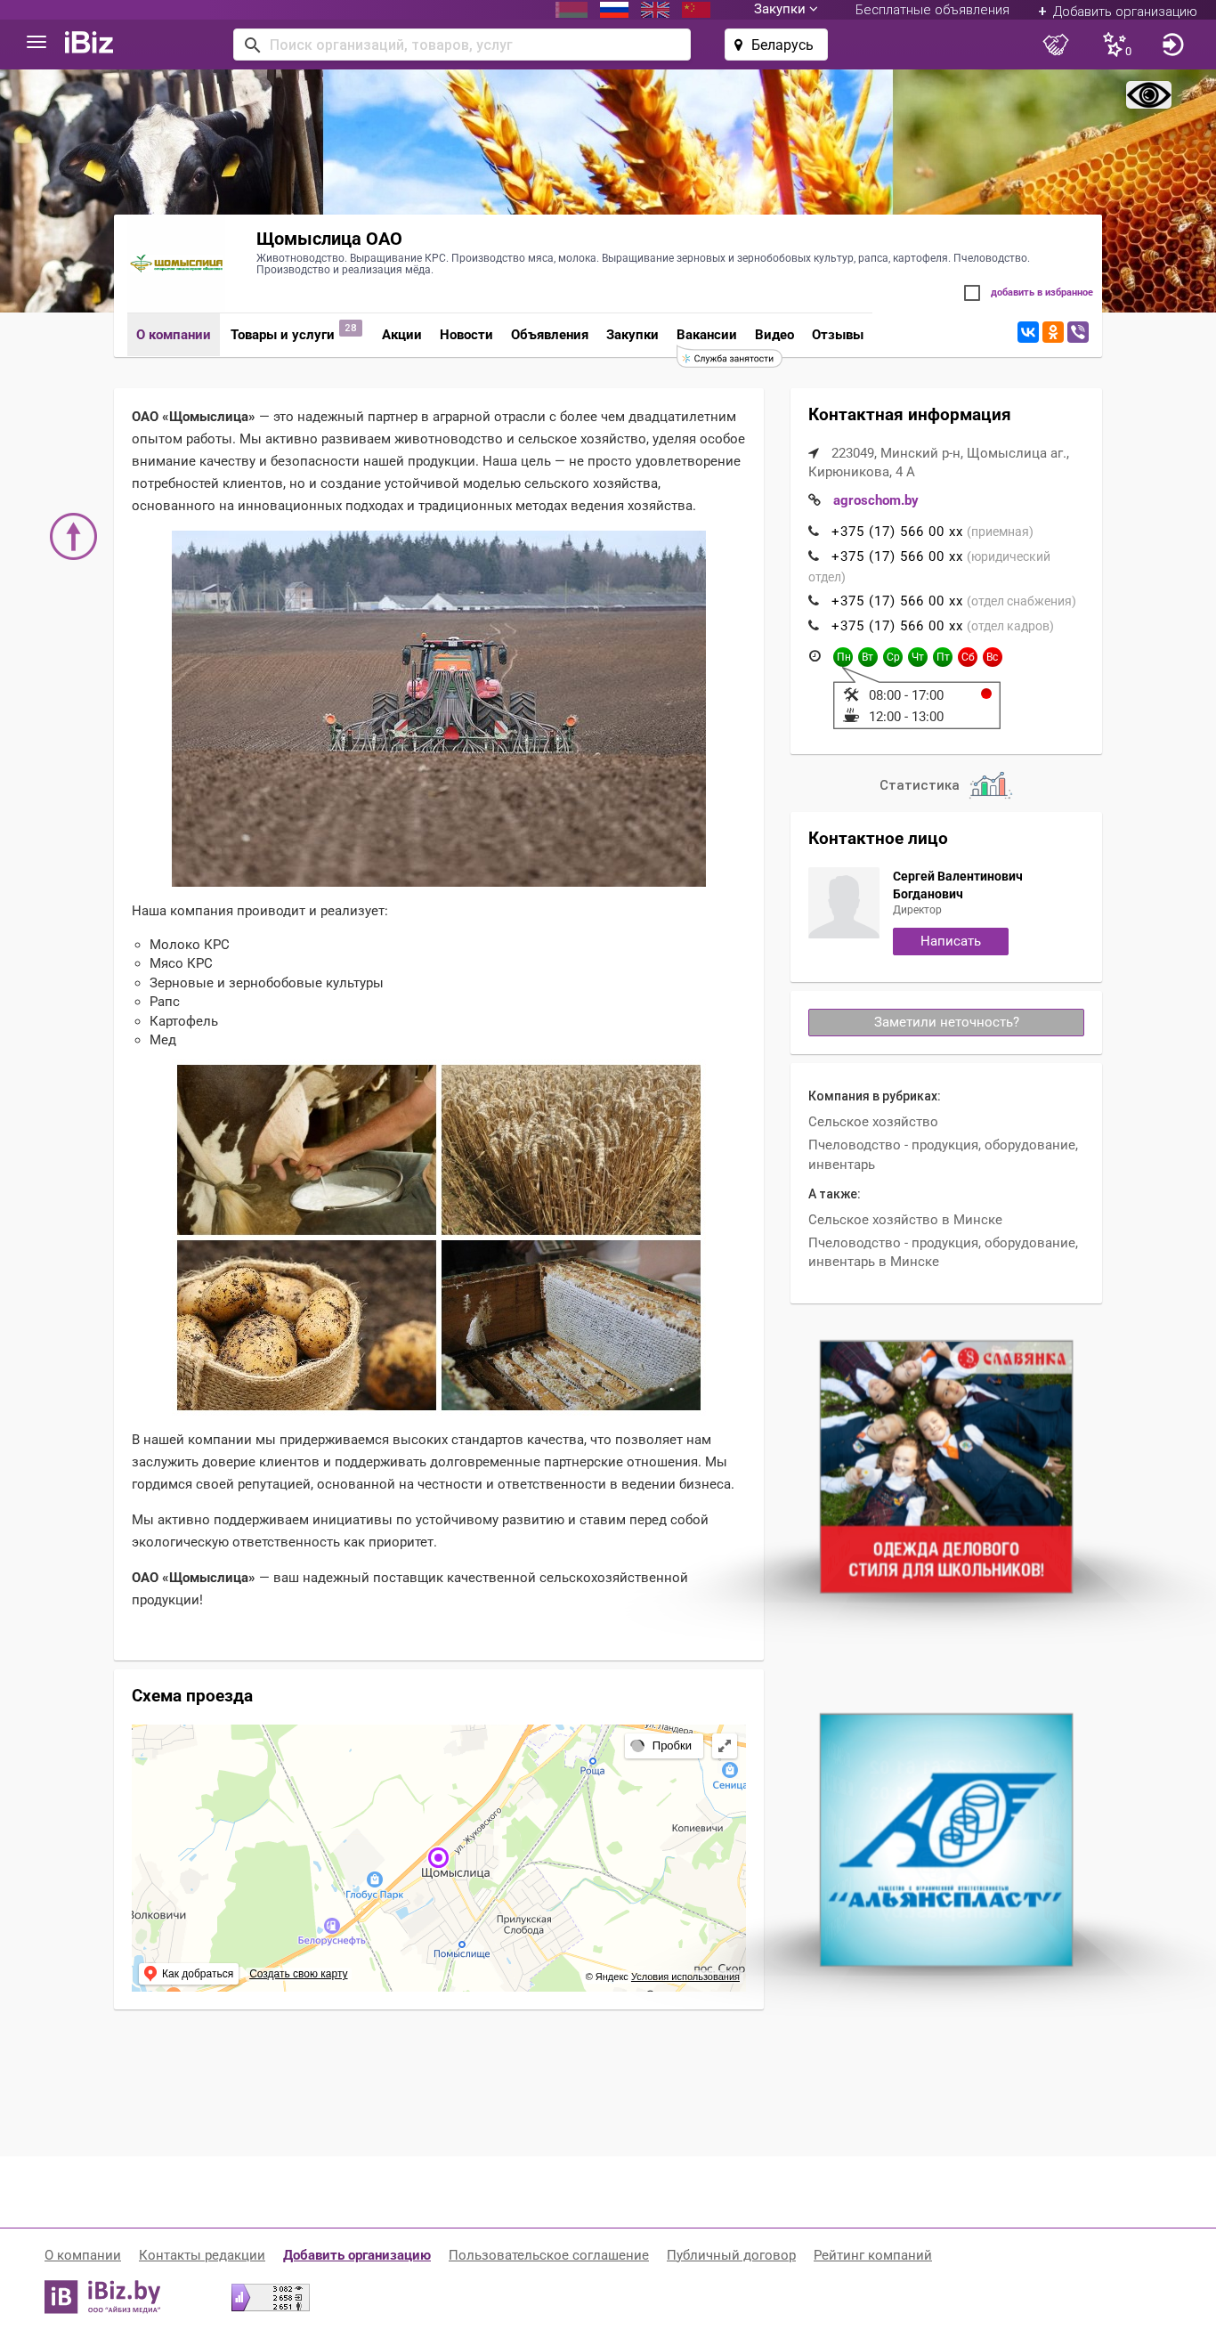Viewport: 1216px width, 2338px height.
Task: Toggle accessibility eye view mode
Action: click(x=1148, y=94)
